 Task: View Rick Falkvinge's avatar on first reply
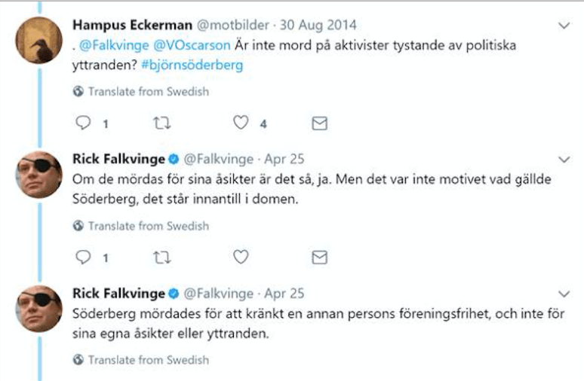click(x=38, y=175)
